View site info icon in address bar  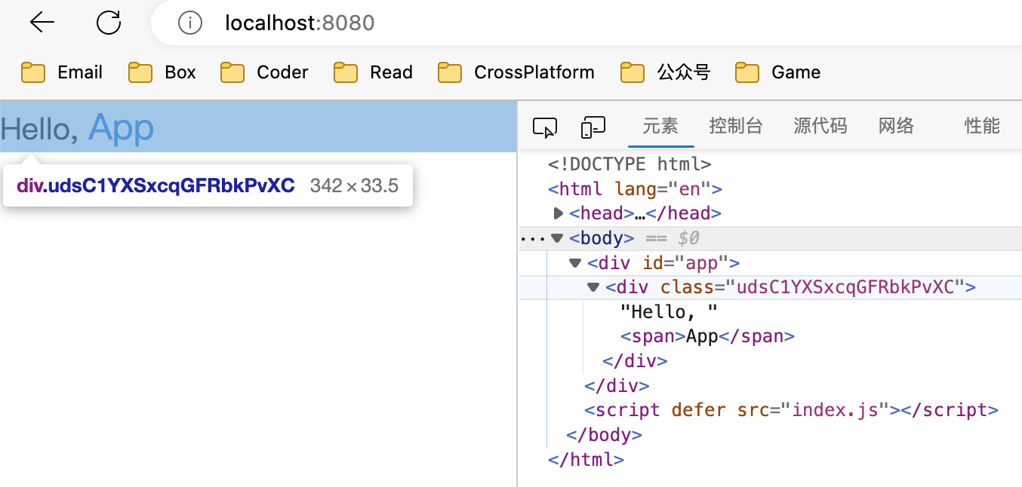click(x=190, y=23)
